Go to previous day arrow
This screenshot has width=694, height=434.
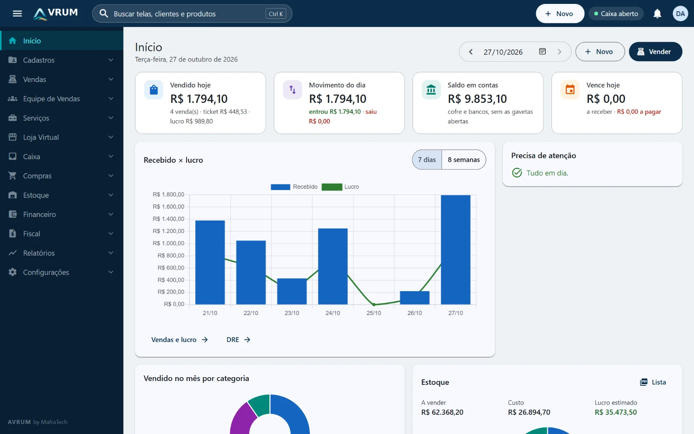point(471,52)
